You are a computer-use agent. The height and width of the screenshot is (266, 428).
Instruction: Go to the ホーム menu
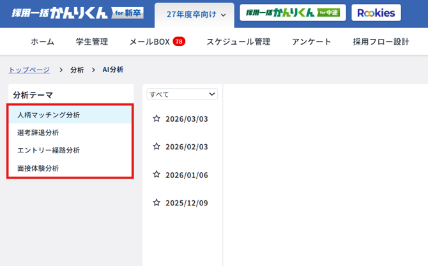click(42, 42)
